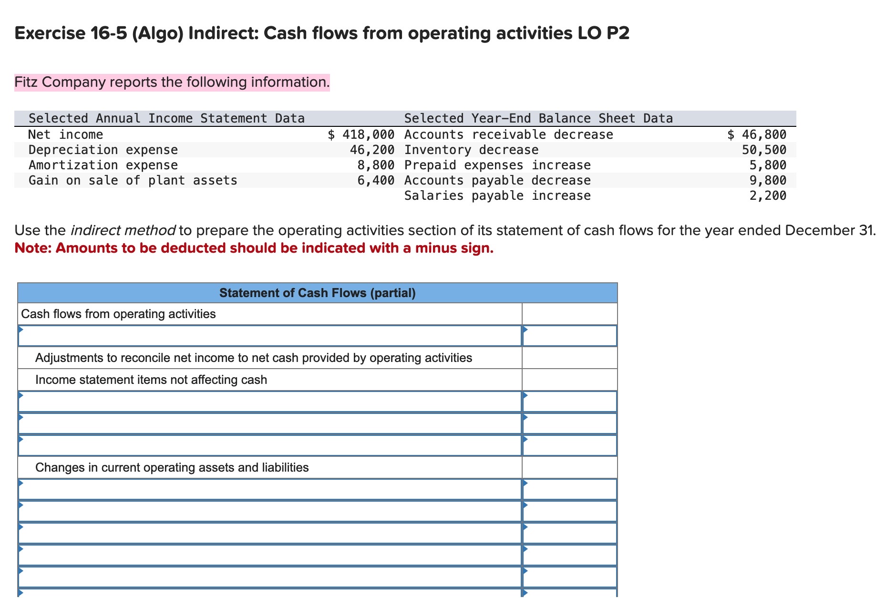The height and width of the screenshot is (598, 886).
Task: Click 'Fitz Company reports the following information.' text
Action: 172,82
